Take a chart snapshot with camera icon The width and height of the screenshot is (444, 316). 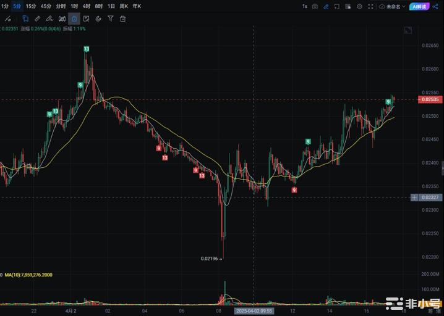(315, 6)
